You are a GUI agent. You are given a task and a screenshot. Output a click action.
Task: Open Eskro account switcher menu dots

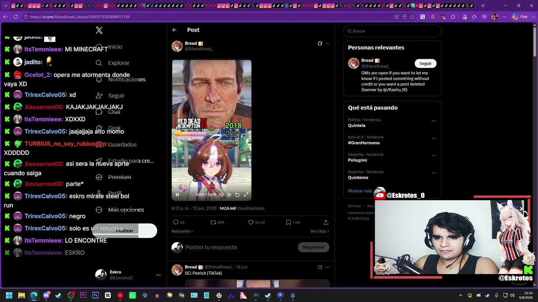(158, 275)
